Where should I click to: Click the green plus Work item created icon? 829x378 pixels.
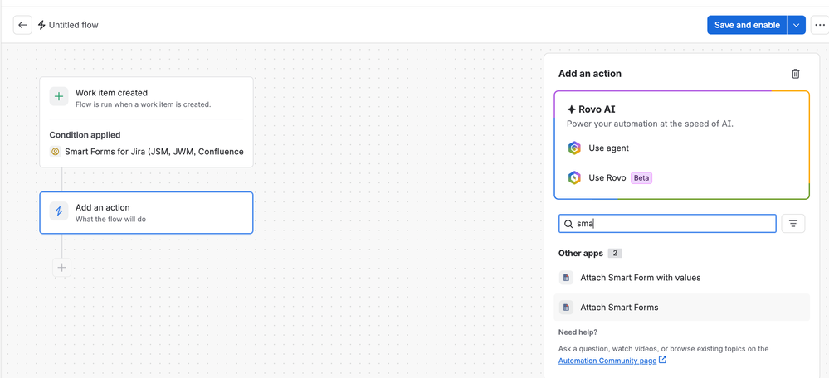tap(59, 97)
